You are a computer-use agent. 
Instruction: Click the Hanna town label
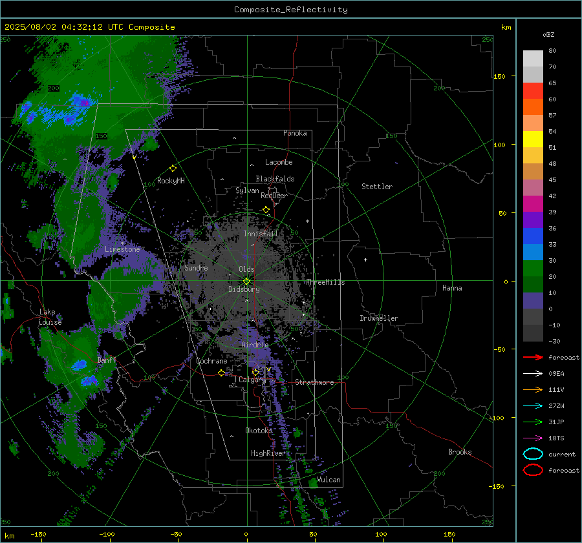tap(452, 288)
